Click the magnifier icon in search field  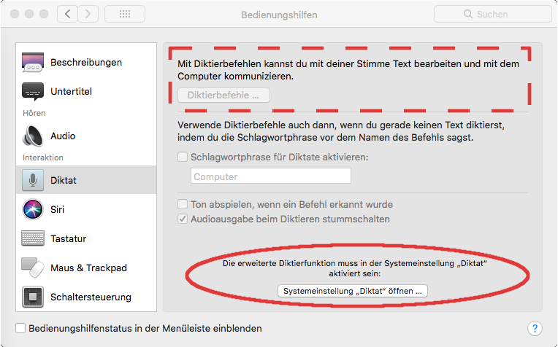pyautogui.click(x=468, y=14)
